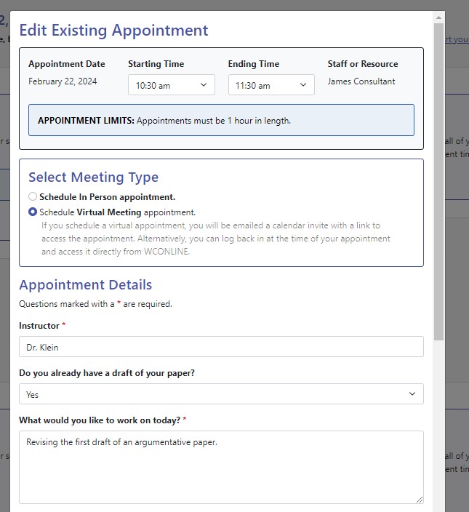Open the Starting Time dropdown
This screenshot has height=512, width=469.
tap(171, 85)
